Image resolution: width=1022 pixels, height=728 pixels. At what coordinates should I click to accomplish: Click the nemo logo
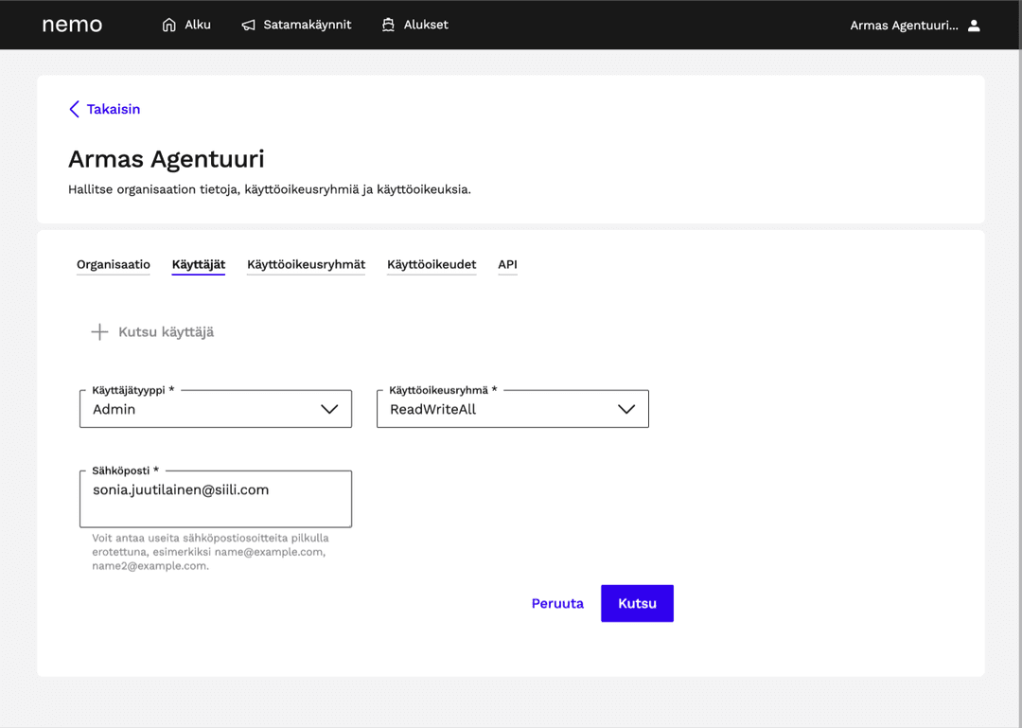72,25
